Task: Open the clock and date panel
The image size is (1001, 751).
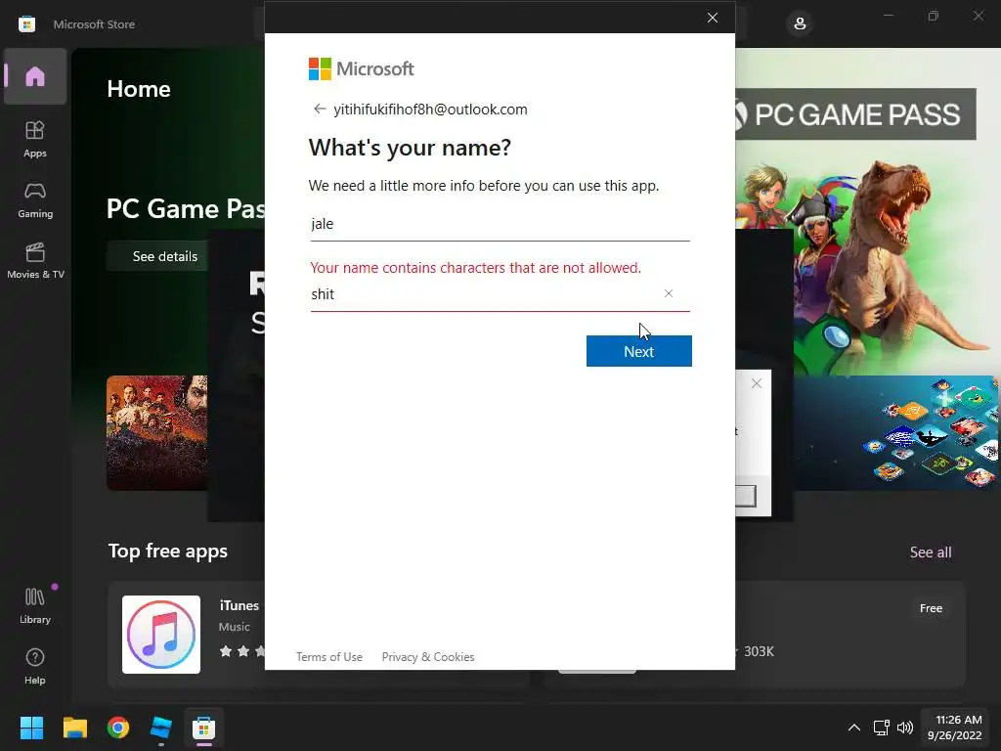Action: pyautogui.click(x=954, y=728)
